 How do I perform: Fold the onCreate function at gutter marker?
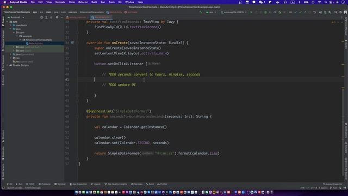coord(77,42)
